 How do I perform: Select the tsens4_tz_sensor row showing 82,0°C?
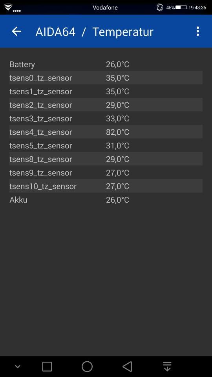[106, 132]
